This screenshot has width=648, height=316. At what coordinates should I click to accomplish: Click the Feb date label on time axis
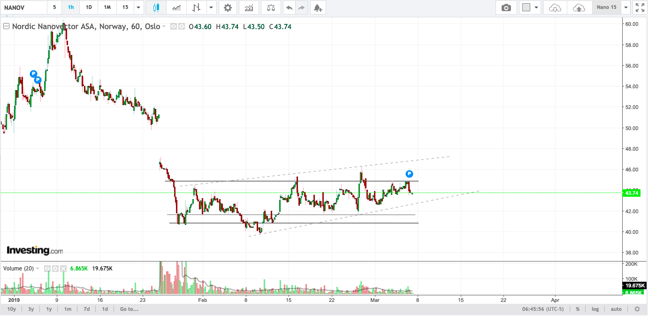[202, 300]
